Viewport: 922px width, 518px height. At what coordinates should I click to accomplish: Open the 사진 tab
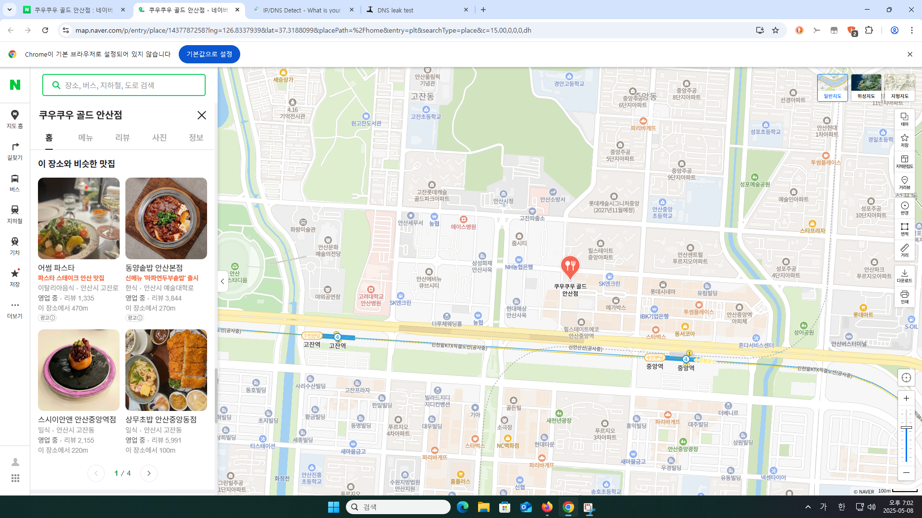pos(159,138)
